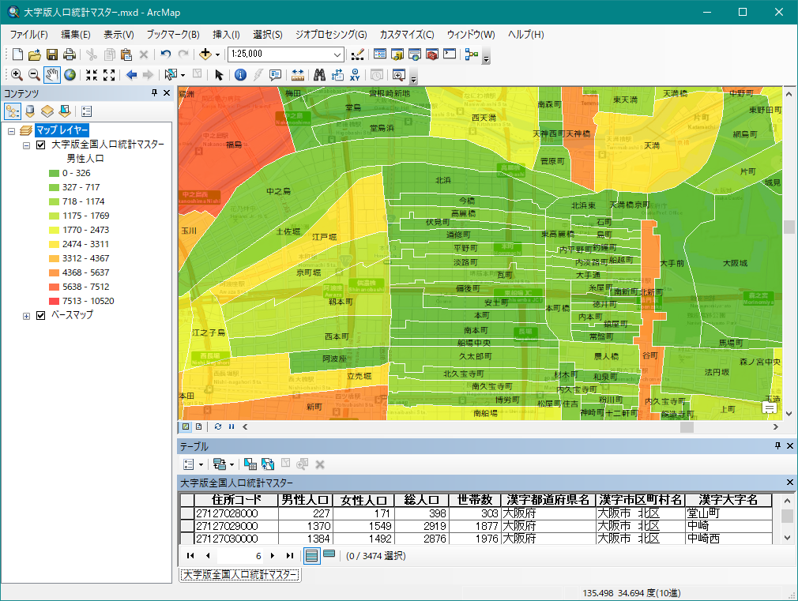Go back to previous extent

(131, 75)
